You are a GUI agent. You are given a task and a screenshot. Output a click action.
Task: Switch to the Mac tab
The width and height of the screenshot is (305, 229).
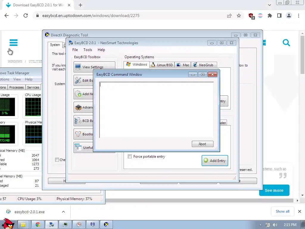(x=183, y=65)
